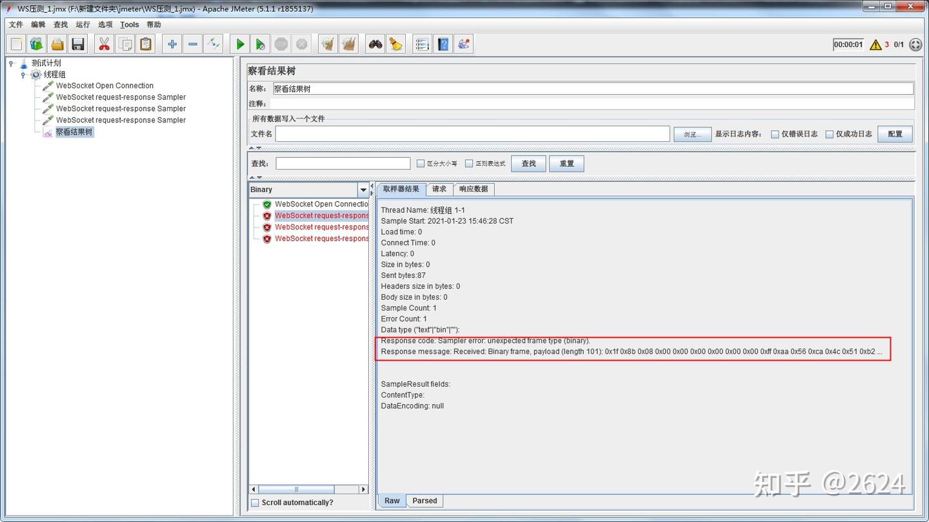Collapse all tree nodes with minus icon
The image size is (929, 522).
(193, 44)
